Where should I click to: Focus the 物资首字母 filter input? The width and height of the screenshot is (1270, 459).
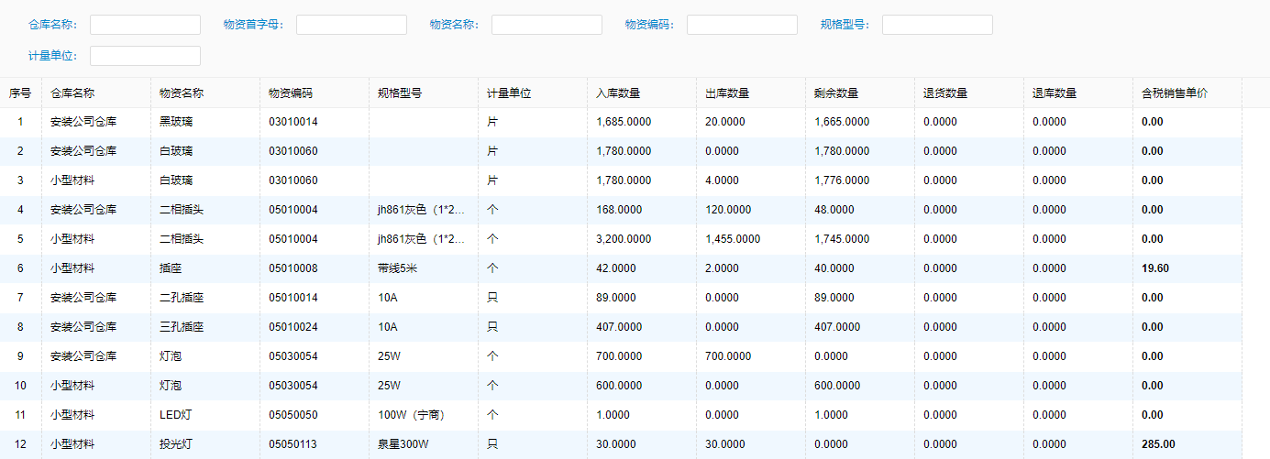[x=351, y=25]
